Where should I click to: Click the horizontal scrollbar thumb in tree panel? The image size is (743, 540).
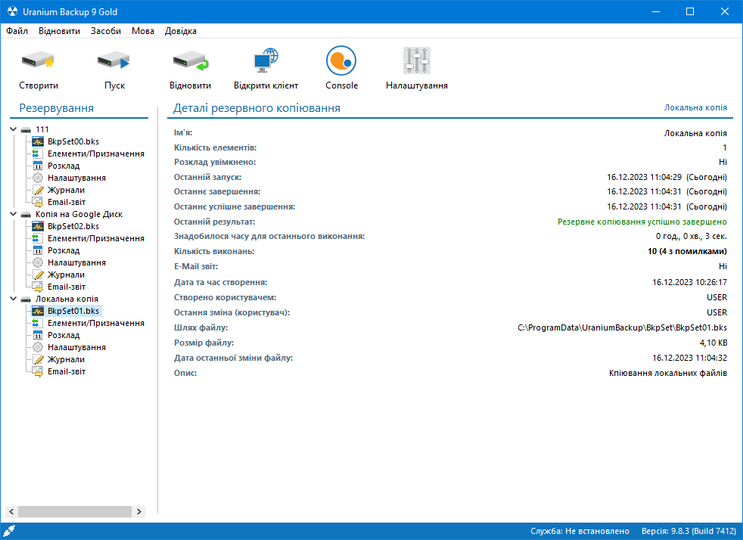coord(74,511)
